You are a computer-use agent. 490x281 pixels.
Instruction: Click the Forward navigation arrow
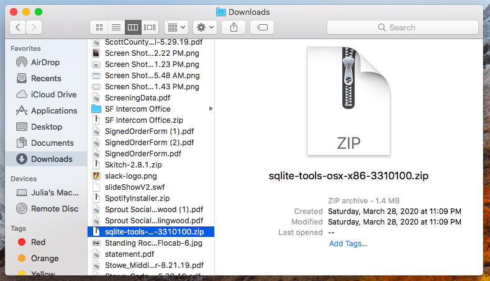click(x=34, y=27)
